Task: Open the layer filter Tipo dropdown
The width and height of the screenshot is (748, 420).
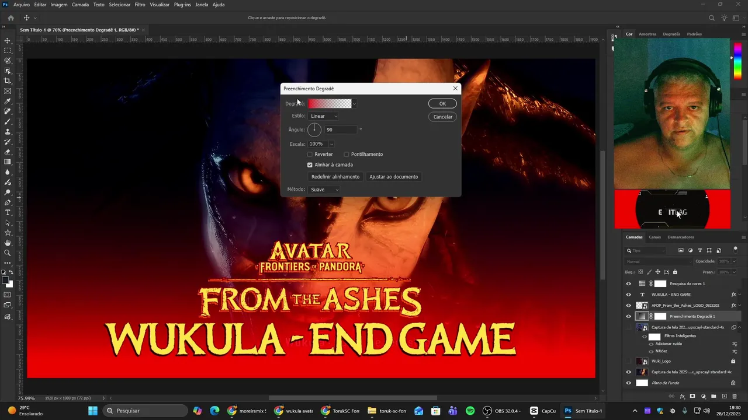Action: [645, 251]
